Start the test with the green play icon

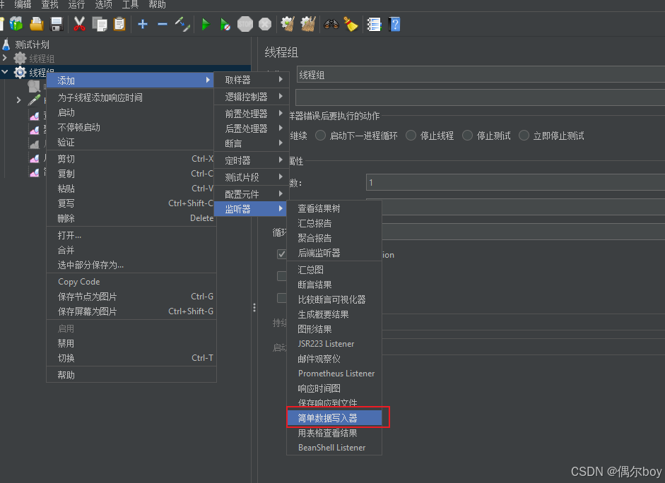[x=206, y=23]
